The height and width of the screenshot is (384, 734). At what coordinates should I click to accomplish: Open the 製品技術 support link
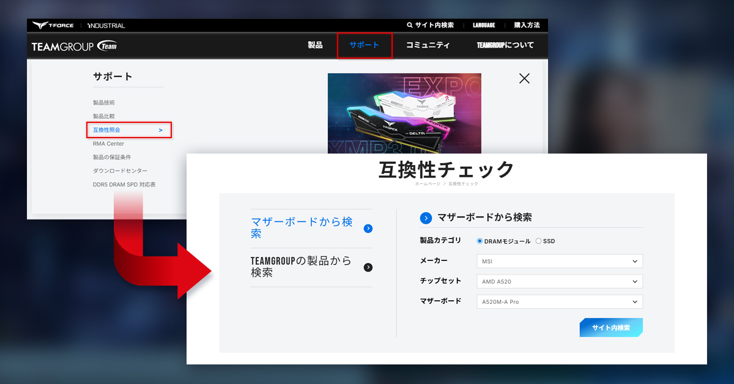pyautogui.click(x=104, y=103)
